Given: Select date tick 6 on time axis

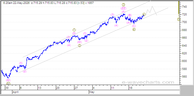Looking at the screenshot, I should point(21,88).
